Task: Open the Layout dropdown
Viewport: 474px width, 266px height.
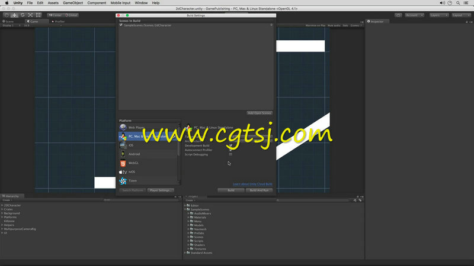Action: tap(462, 15)
